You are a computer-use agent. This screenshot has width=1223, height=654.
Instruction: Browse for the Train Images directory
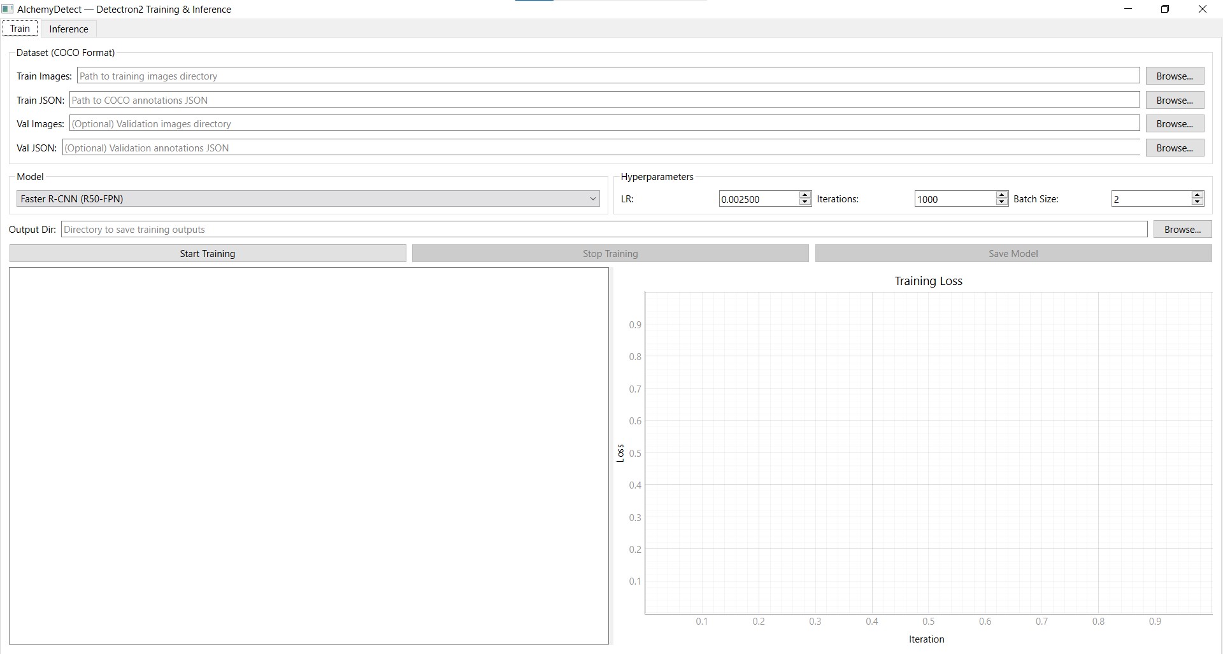pos(1174,76)
